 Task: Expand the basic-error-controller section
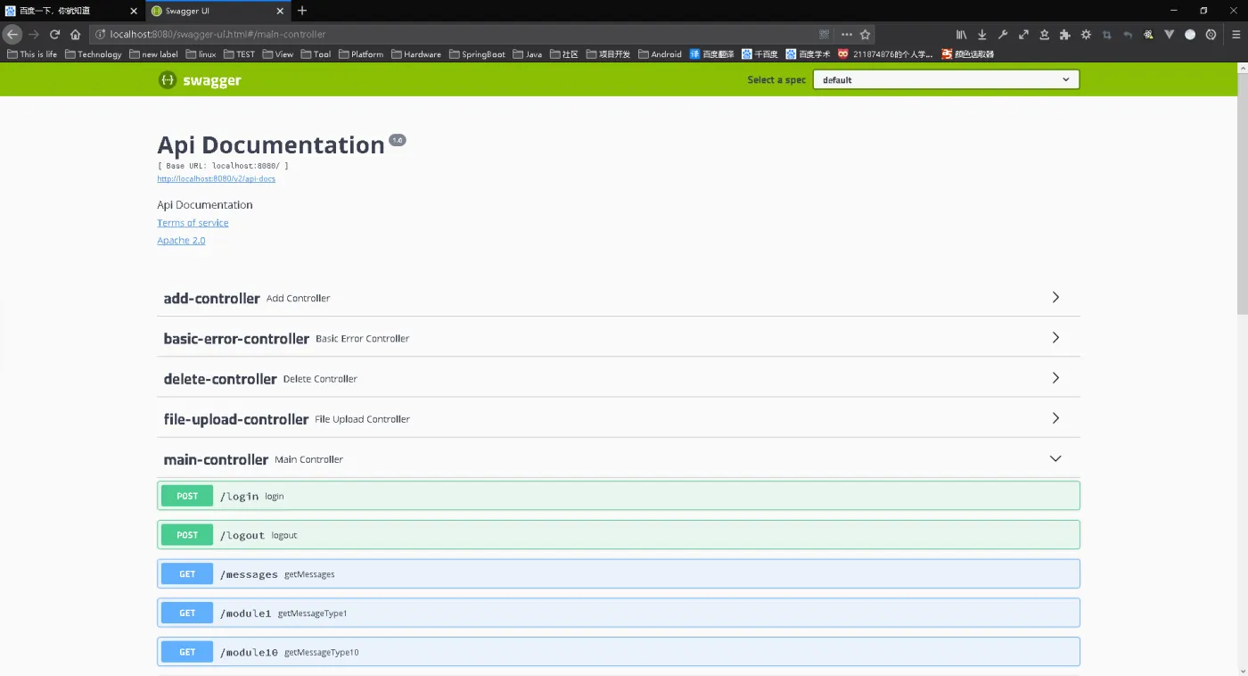[x=619, y=338]
